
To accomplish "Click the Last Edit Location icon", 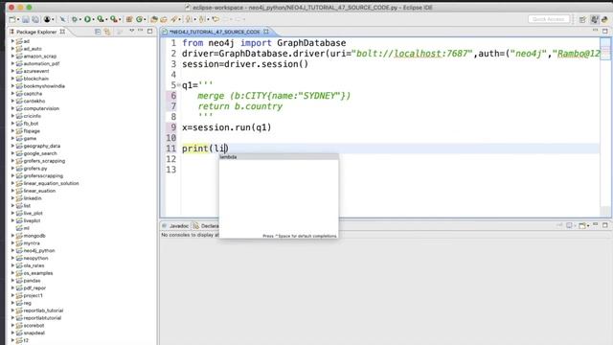I will tap(216, 19).
